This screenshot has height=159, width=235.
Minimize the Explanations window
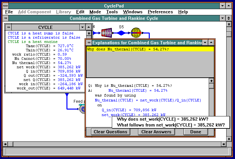205,43
